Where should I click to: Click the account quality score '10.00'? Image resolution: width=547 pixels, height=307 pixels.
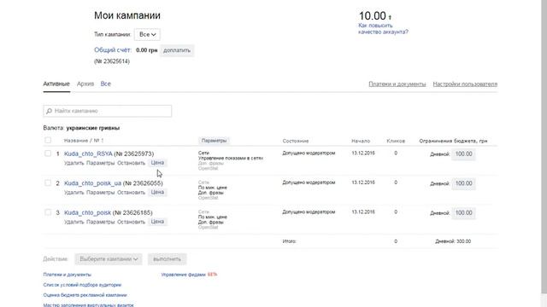click(x=373, y=15)
